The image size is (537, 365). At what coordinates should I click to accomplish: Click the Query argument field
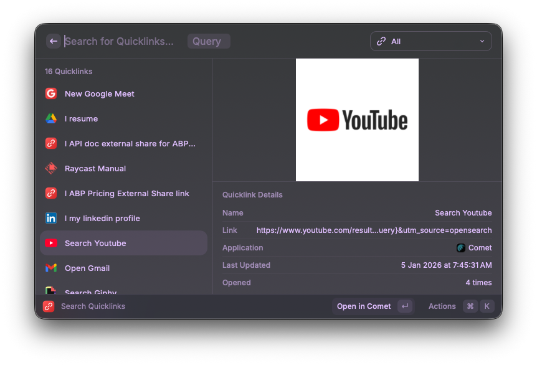click(x=208, y=41)
